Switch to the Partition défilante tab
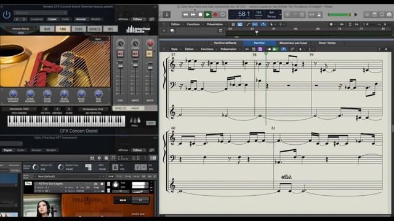Viewport: 394px width, 221px height. pos(225,43)
